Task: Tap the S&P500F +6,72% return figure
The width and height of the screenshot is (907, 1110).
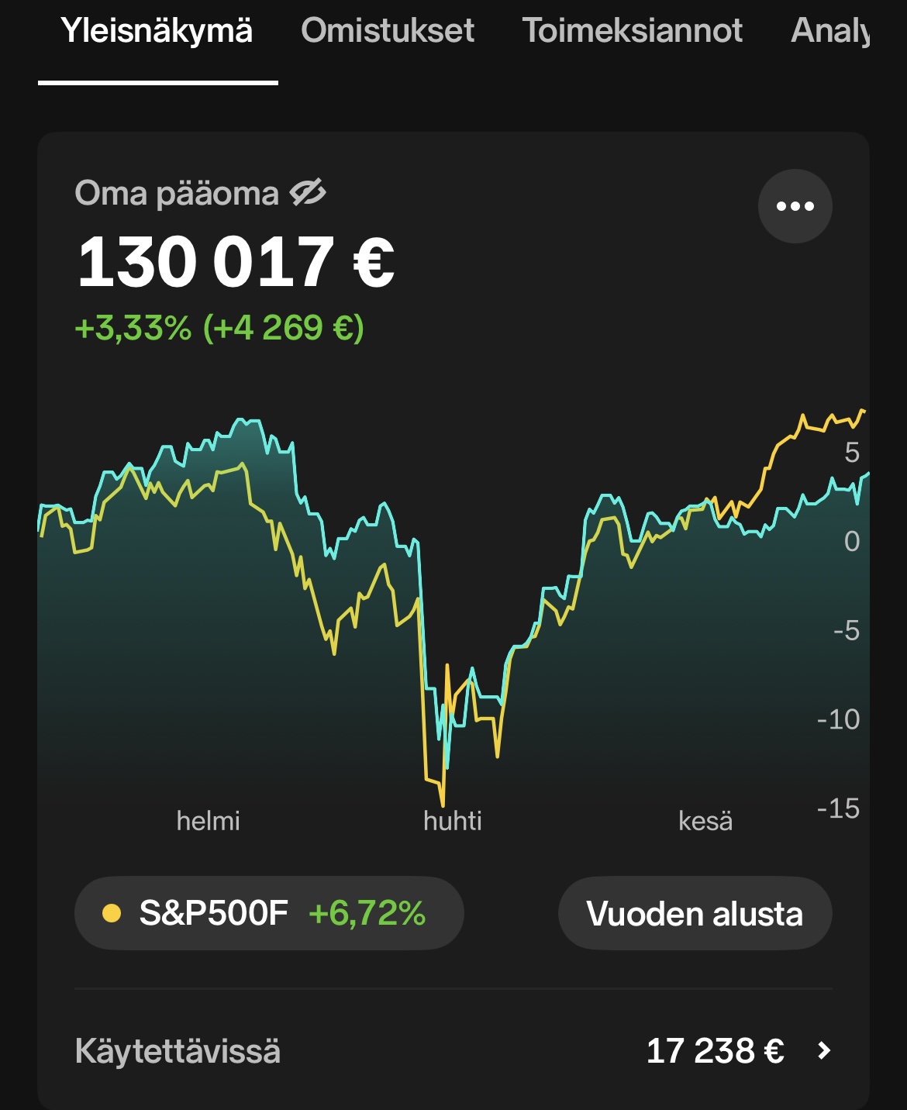Action: pos(367,913)
